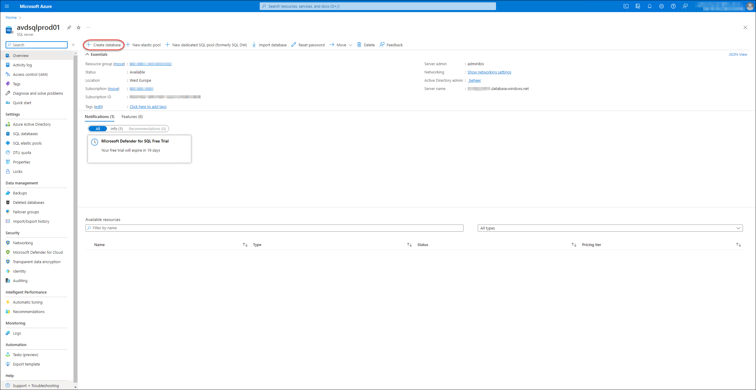Switch to the Features (6) tab
Viewport: 756px width, 390px height.
(132, 117)
